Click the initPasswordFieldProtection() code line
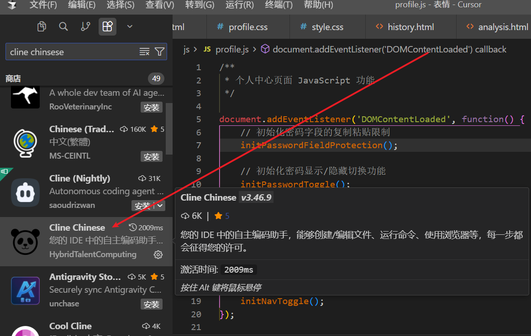This screenshot has height=336, width=531. pos(319,145)
